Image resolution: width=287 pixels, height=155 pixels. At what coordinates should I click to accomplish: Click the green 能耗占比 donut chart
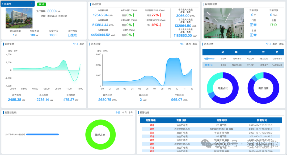100,134
